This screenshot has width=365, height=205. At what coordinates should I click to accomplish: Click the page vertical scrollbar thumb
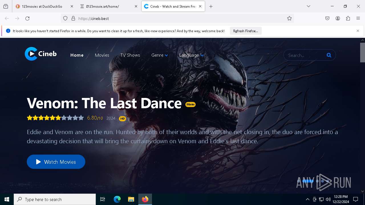click(362, 52)
